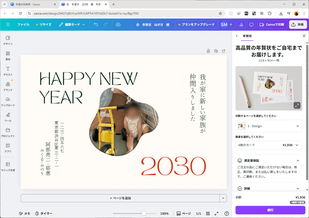Open the デザイン sidebar panel

click(8, 40)
